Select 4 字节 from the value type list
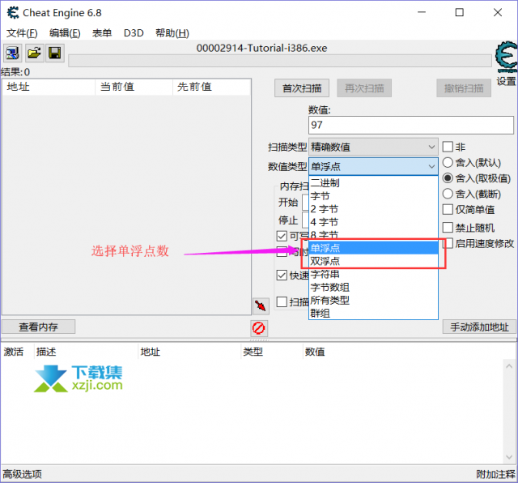 click(373, 222)
